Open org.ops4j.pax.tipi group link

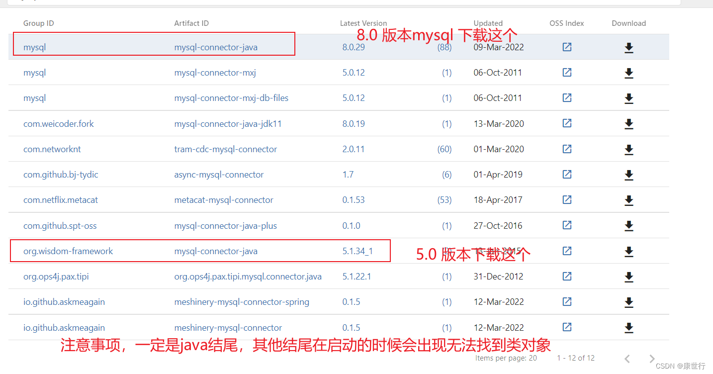56,277
